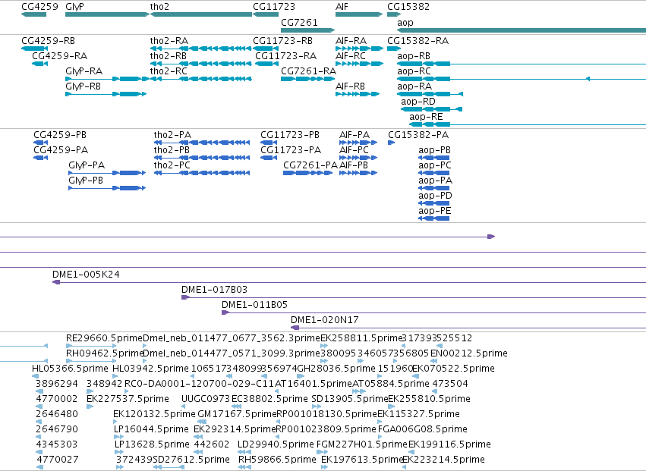This screenshot has height=471, width=646.
Task: Select the AIF gene in the gene track
Action: click(359, 14)
